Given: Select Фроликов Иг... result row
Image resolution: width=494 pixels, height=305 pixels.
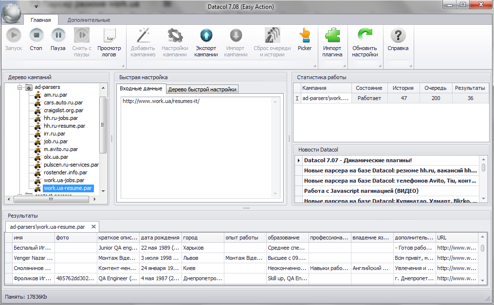Looking at the screenshot, I should tap(242, 278).
